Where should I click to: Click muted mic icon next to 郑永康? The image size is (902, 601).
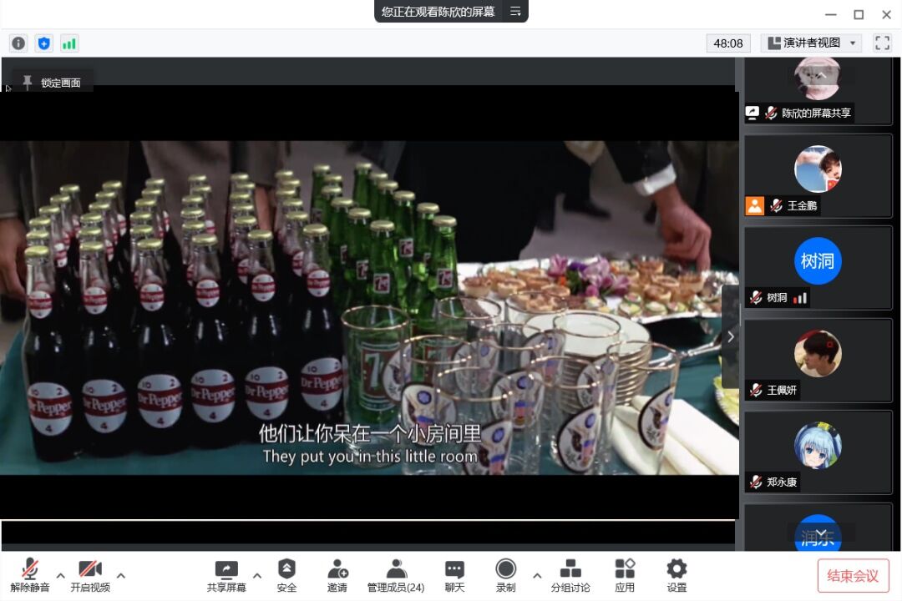756,482
